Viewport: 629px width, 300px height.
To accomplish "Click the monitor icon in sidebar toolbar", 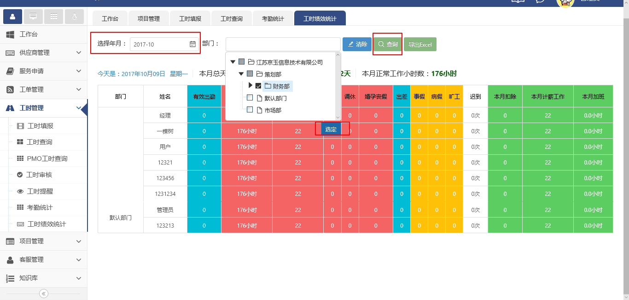I will pyautogui.click(x=32, y=16).
